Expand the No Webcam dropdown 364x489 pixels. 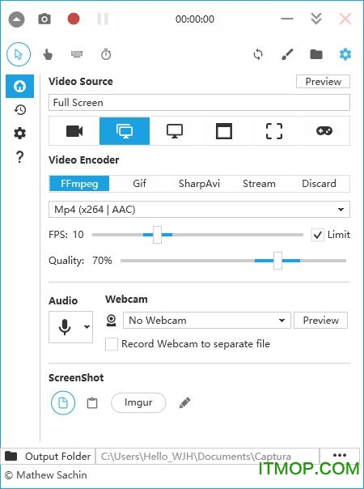(207, 321)
